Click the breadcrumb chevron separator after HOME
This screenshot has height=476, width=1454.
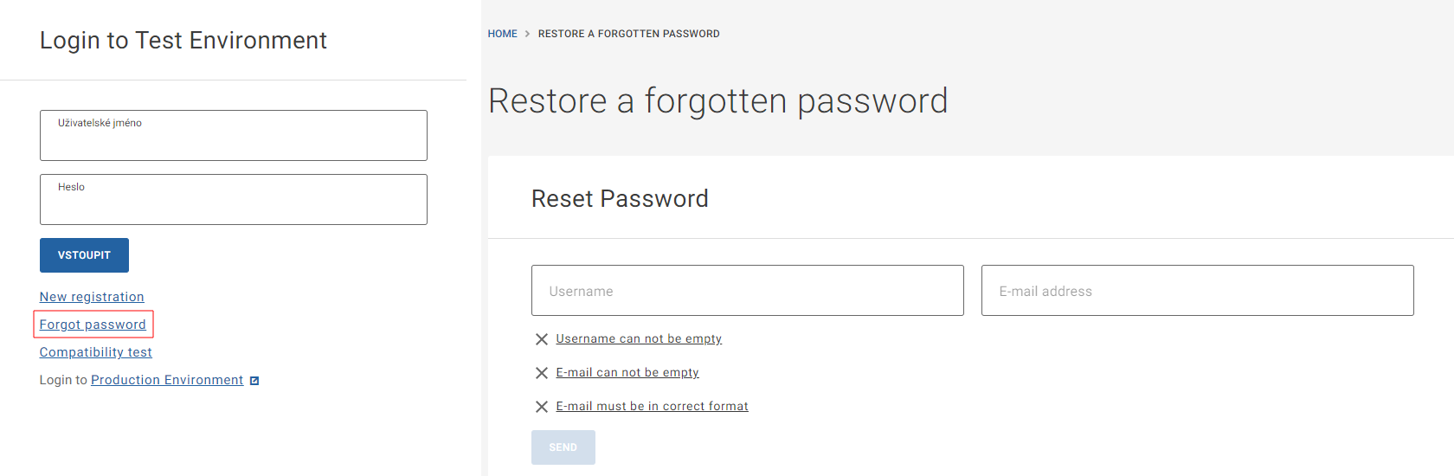click(x=528, y=34)
